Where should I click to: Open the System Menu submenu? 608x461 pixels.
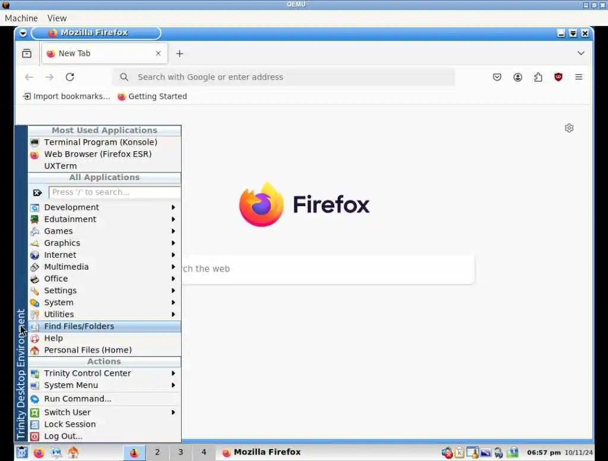[104, 385]
